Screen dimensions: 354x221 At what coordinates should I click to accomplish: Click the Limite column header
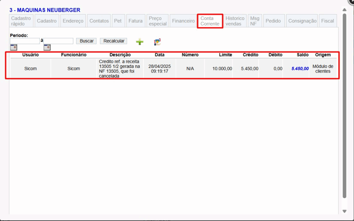point(225,55)
